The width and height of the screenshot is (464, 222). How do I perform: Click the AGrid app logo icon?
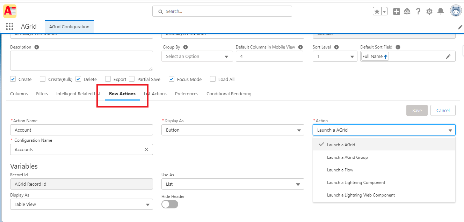[x=10, y=11]
